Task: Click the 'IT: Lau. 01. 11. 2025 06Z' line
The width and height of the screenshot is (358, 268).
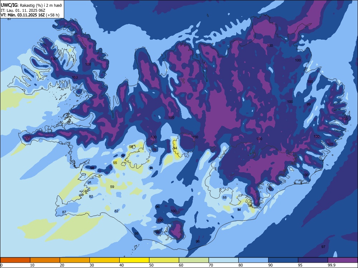Action: pyautogui.click(x=23, y=10)
